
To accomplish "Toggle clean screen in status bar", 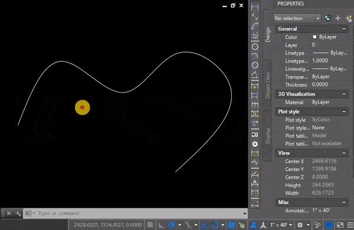I will (x=340, y=225).
